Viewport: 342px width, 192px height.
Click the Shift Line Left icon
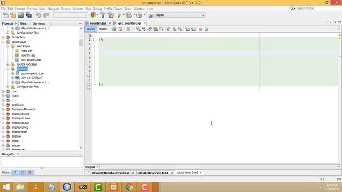(188, 29)
